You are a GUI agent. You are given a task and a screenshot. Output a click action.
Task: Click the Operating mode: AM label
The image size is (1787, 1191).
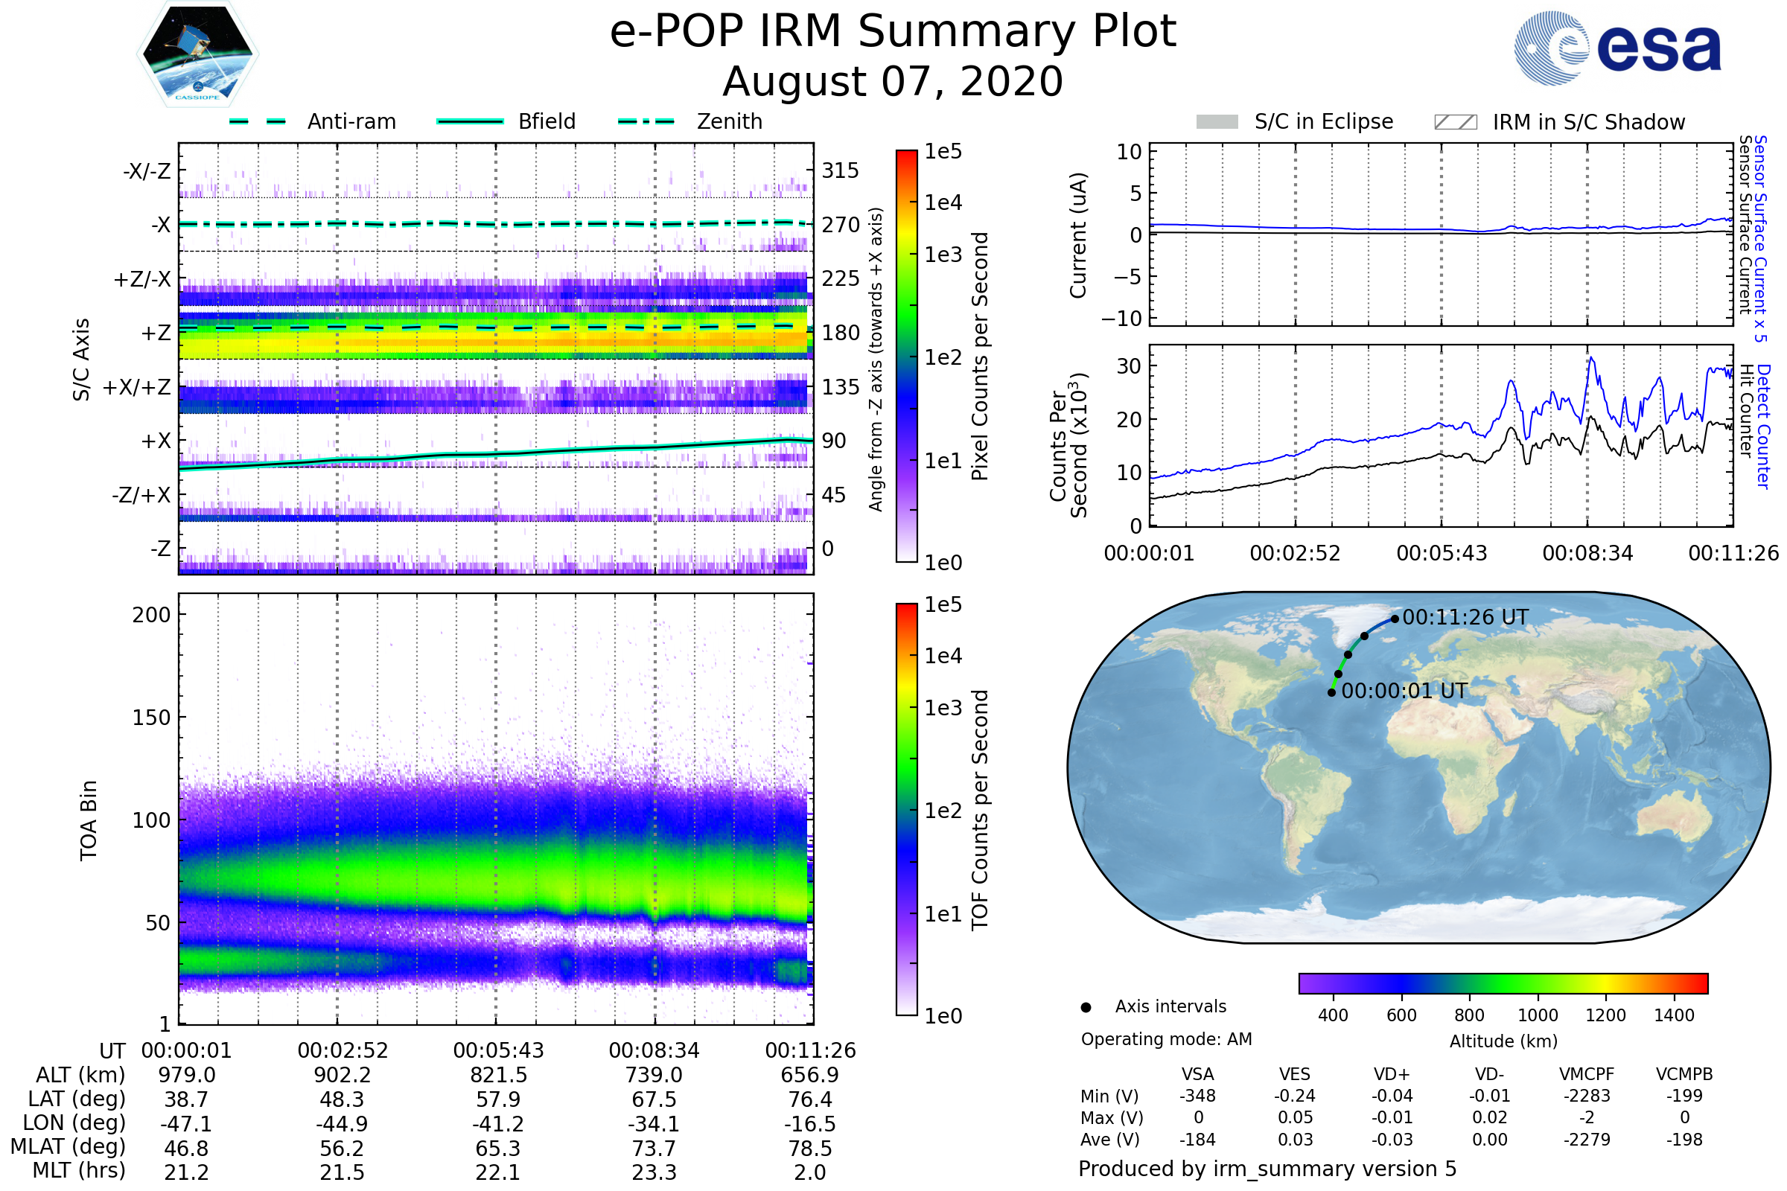pos(1166,1039)
